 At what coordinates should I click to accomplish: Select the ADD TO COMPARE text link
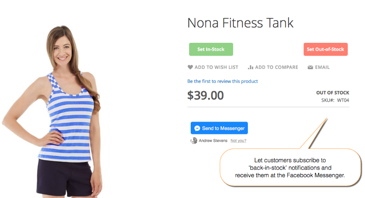277,68
